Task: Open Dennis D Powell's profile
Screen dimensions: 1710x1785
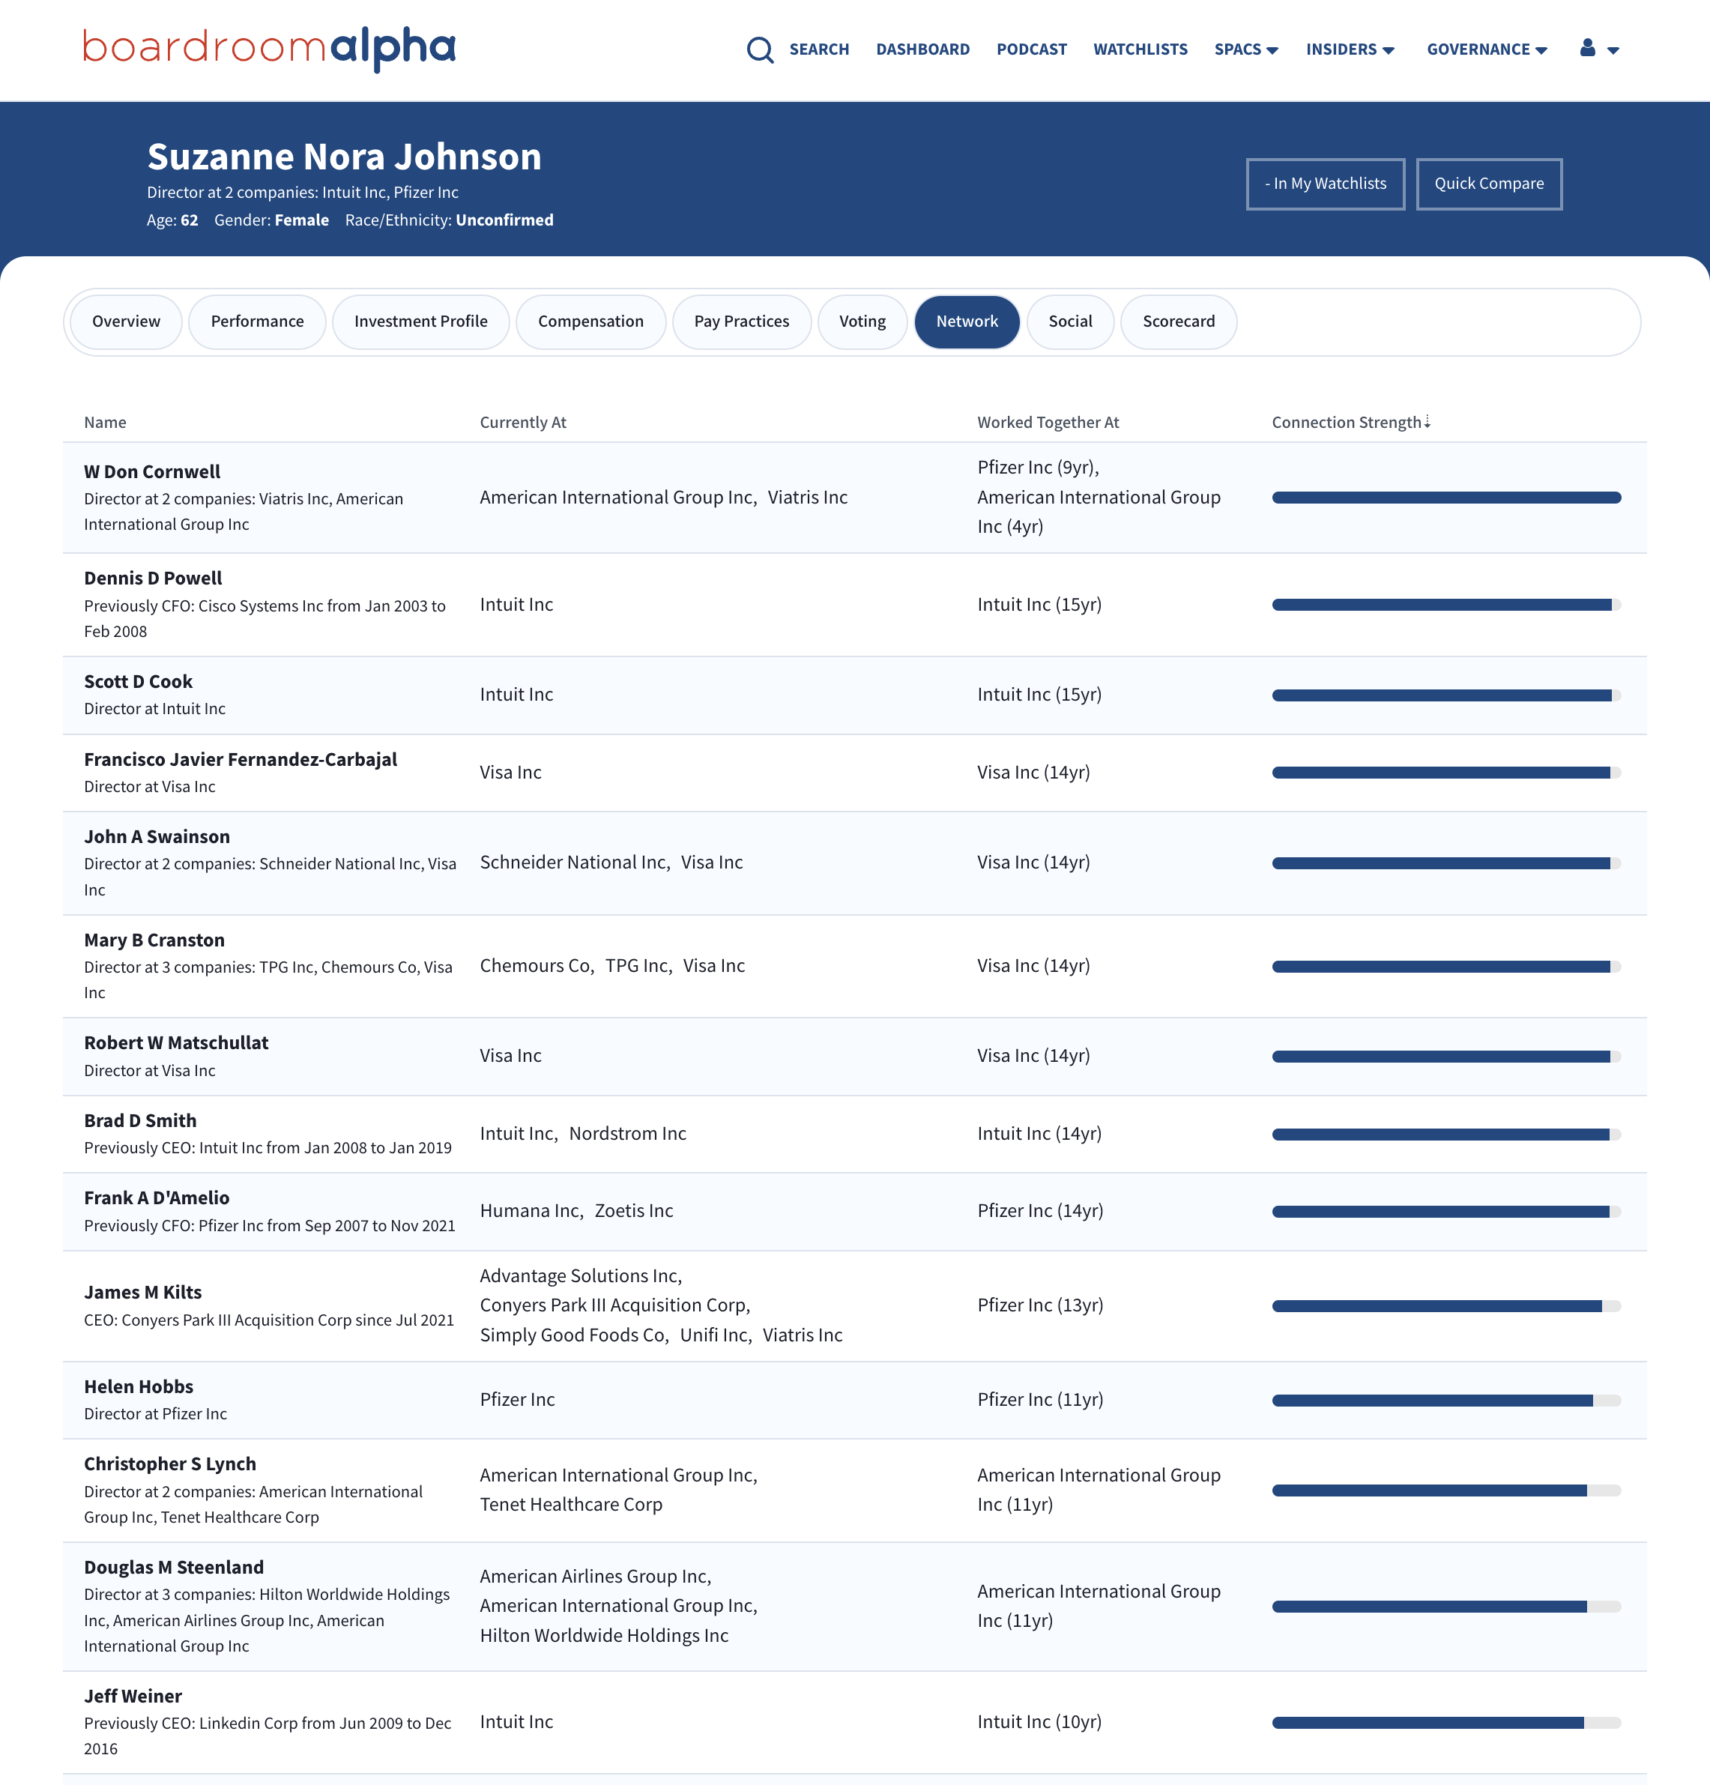Action: (x=153, y=579)
